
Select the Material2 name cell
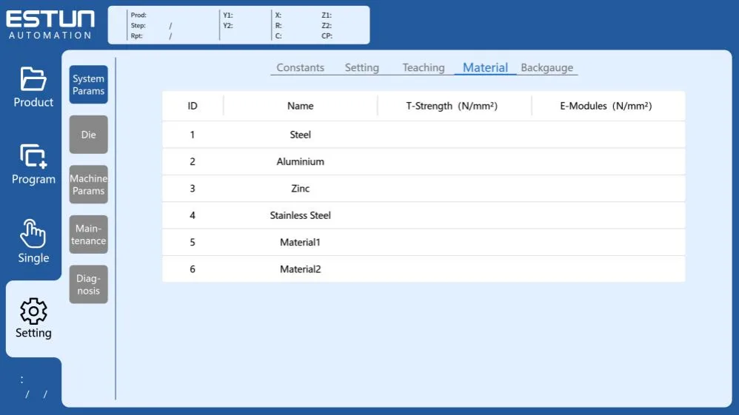300,269
